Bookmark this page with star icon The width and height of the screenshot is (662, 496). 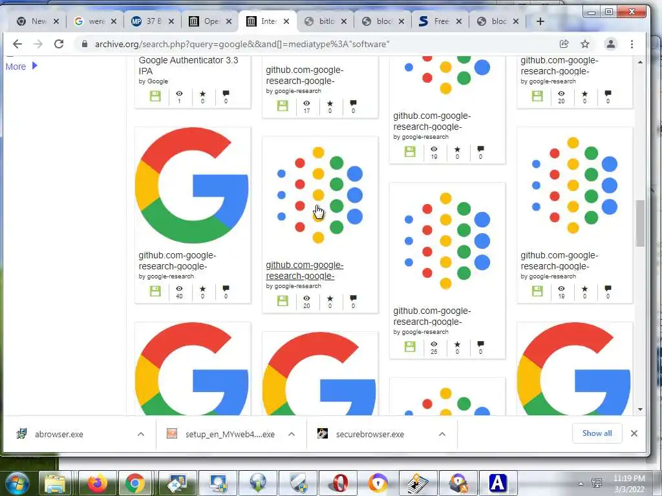click(584, 44)
